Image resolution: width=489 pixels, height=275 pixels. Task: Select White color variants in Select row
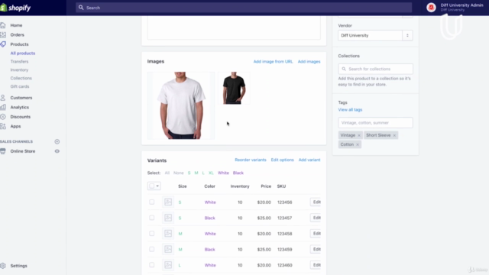[223, 173]
